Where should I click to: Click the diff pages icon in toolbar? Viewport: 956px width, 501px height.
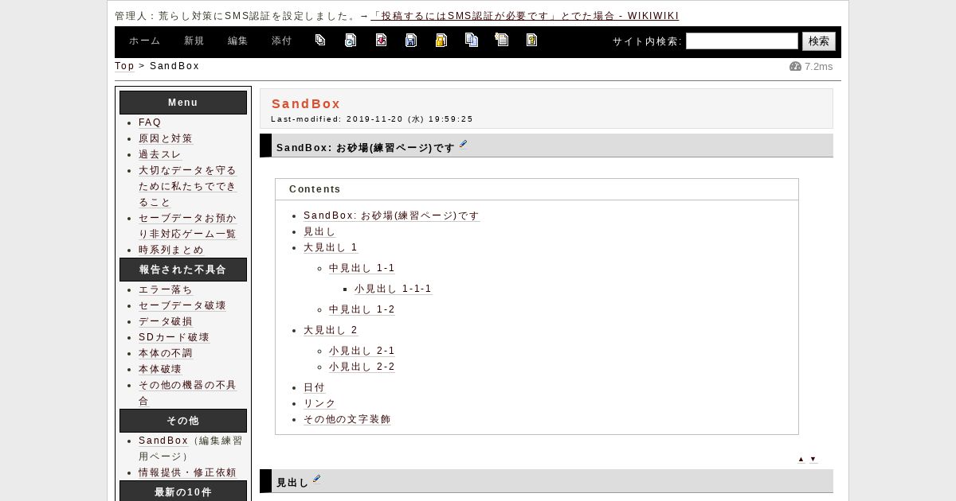click(320, 40)
